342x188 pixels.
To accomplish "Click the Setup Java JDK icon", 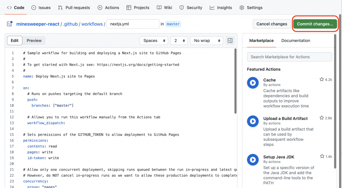I will (x=253, y=160).
